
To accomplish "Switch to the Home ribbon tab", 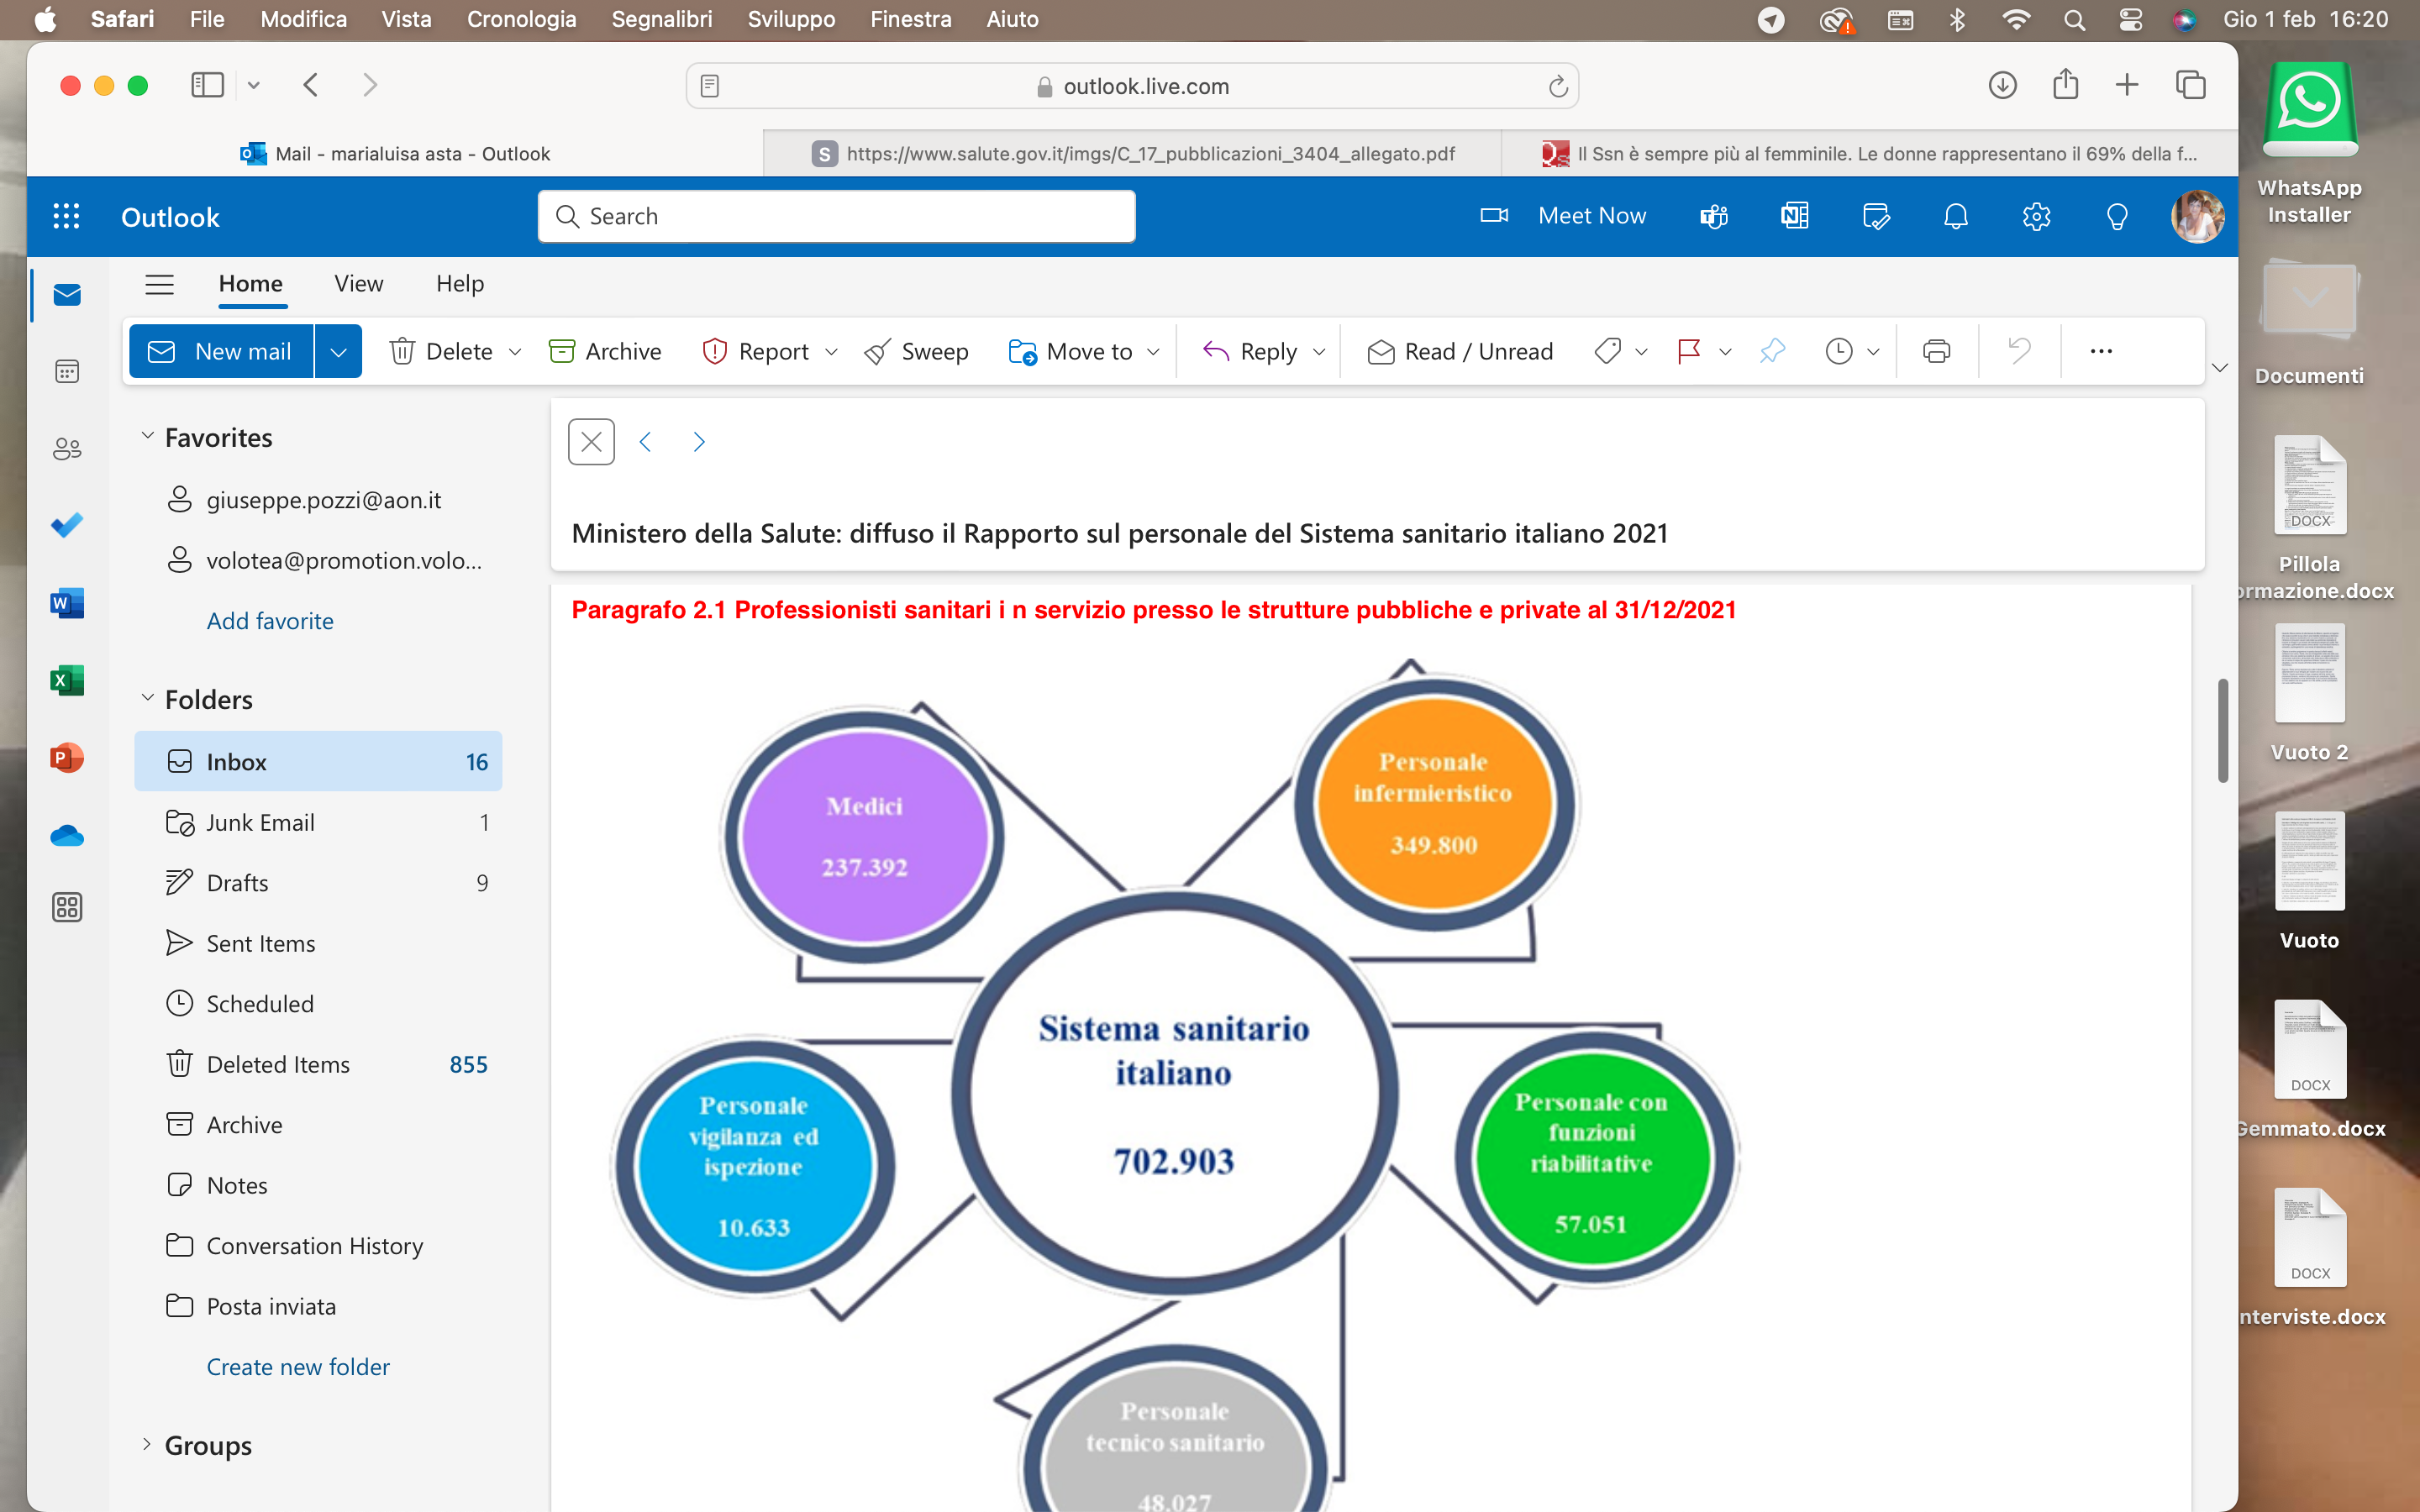I will (x=251, y=284).
